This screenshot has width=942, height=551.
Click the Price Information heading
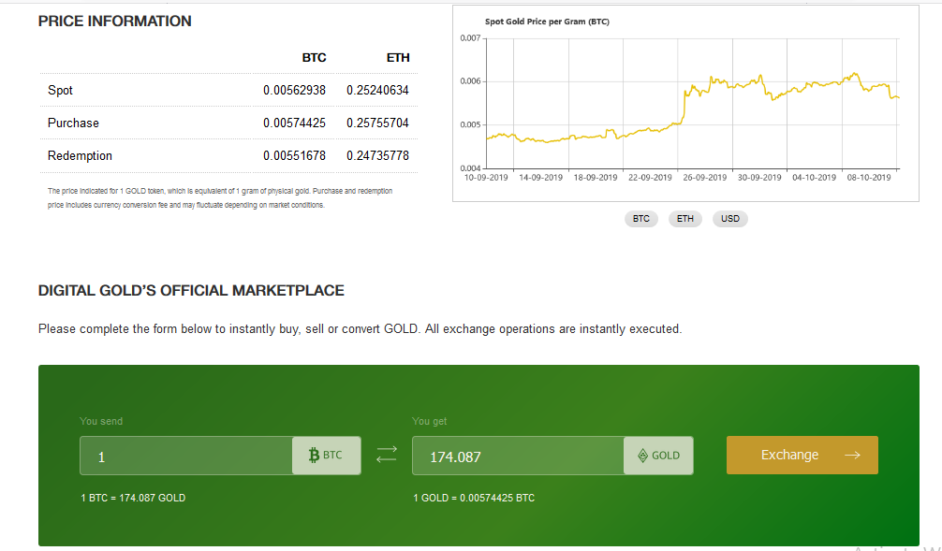[x=115, y=21]
